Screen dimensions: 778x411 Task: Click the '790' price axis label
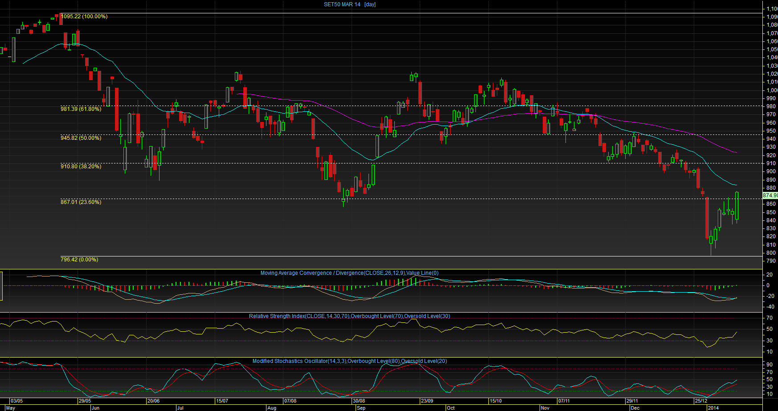771,261
